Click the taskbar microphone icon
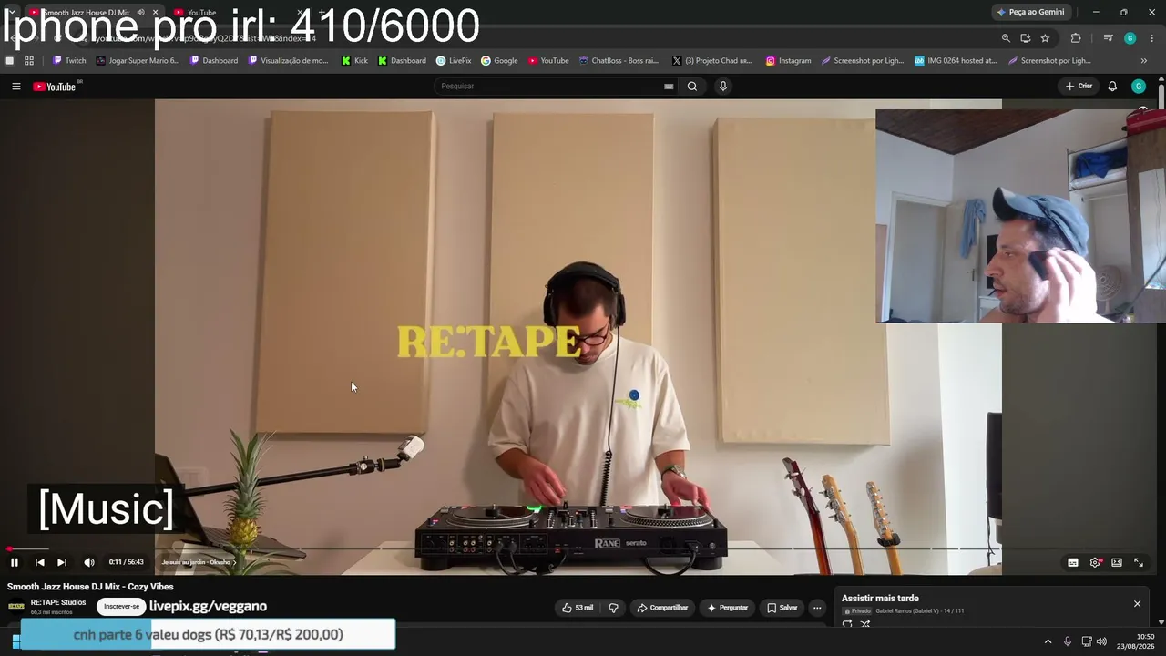This screenshot has height=656, width=1166. tap(1067, 641)
